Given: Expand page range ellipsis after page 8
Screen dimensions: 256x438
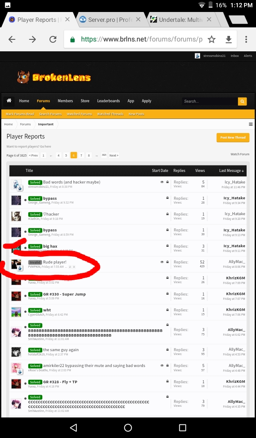Looking at the screenshot, I should (96, 155).
